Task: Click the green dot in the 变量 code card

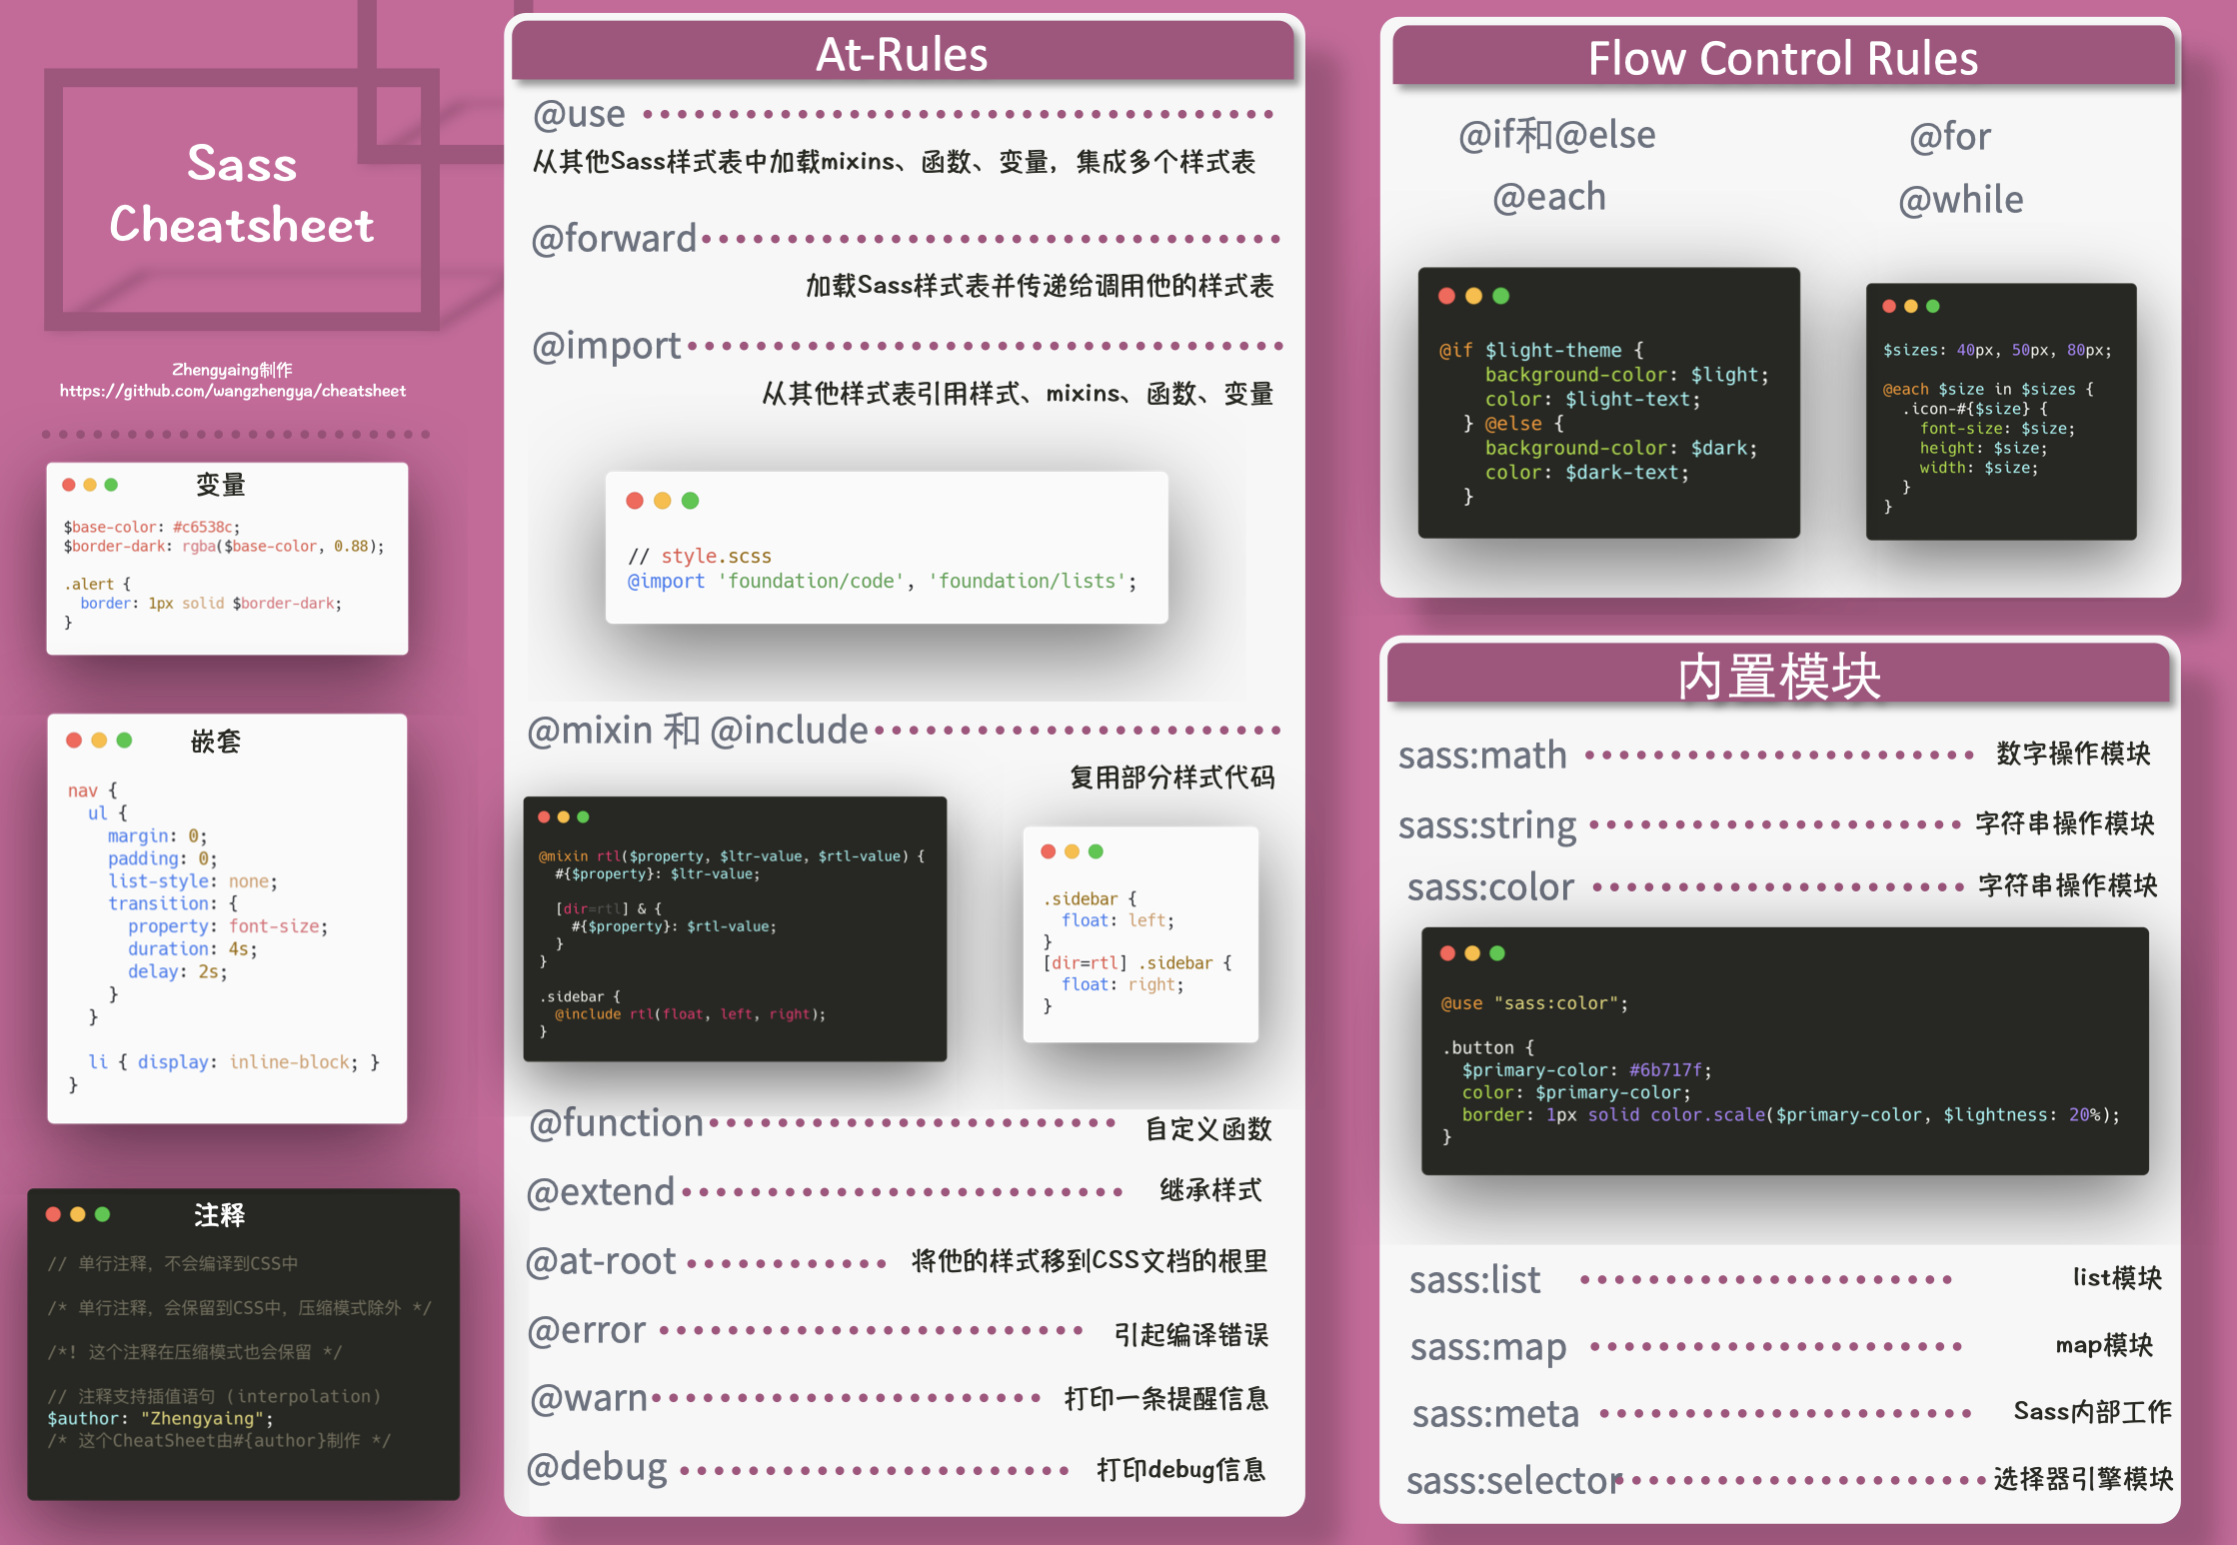Action: 111,485
